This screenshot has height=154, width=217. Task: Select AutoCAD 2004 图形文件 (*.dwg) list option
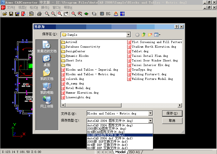[120, 125]
